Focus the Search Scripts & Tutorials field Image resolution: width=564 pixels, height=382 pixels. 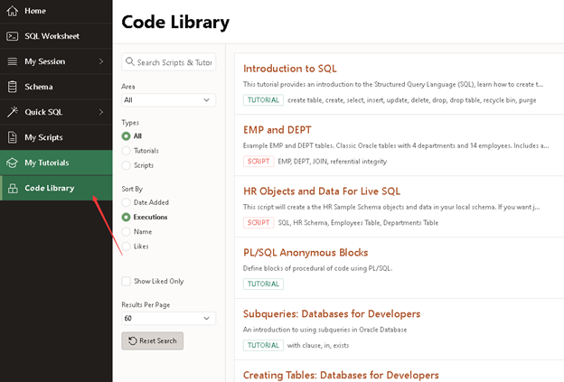[x=174, y=62]
